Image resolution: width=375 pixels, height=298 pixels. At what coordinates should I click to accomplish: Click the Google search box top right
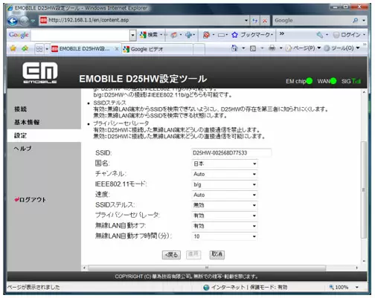pos(312,20)
